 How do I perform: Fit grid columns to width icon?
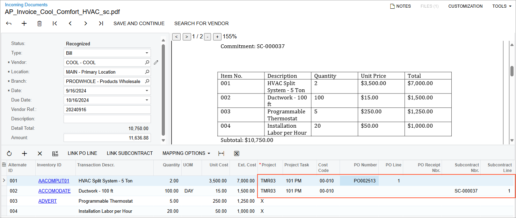pyautogui.click(x=221, y=153)
